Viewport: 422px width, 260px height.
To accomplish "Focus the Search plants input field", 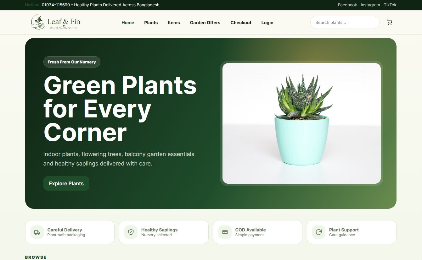I will pos(345,22).
